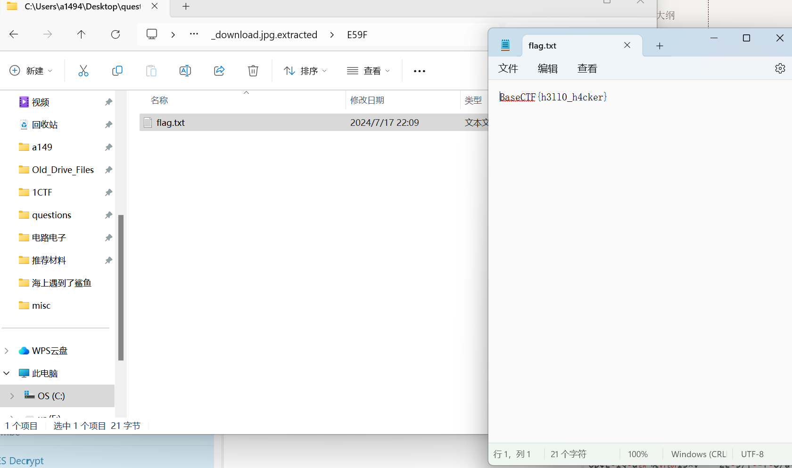Click 行 1, 列 1 cursor position indicator
792x468 pixels.
(x=512, y=454)
